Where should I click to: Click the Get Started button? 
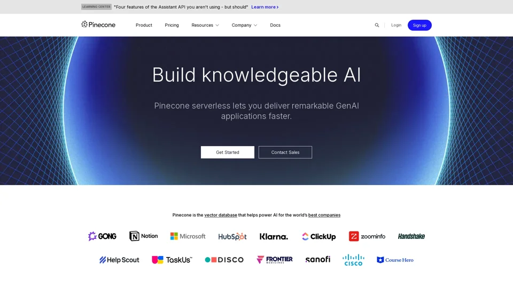[x=228, y=152]
